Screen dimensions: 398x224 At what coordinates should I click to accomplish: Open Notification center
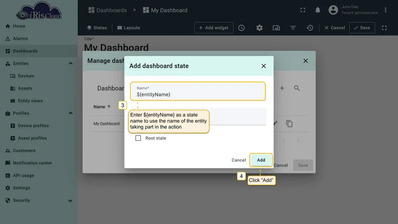39,163
